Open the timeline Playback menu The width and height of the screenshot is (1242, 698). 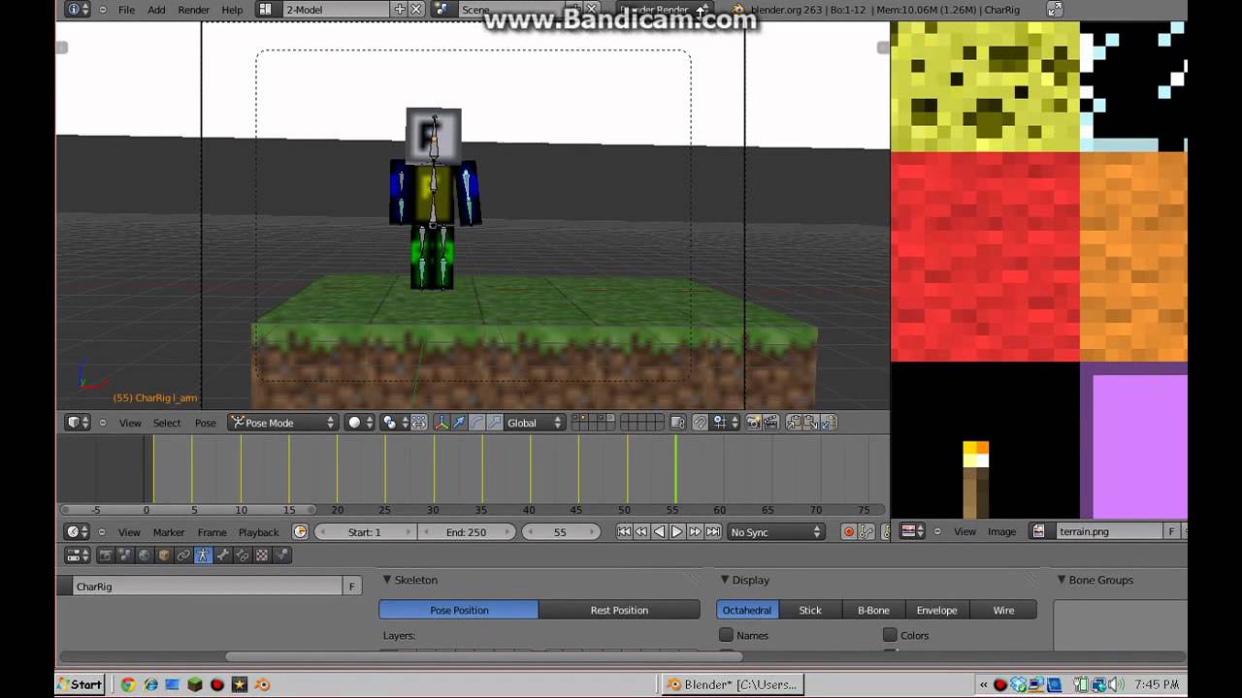(259, 532)
